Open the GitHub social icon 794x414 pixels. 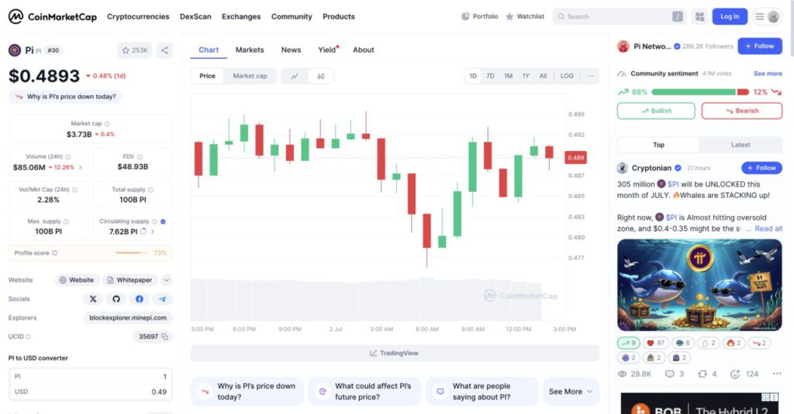coord(116,299)
